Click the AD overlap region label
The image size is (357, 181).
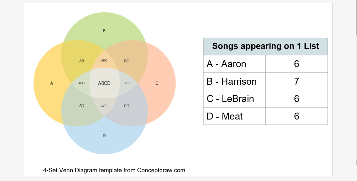point(82,106)
